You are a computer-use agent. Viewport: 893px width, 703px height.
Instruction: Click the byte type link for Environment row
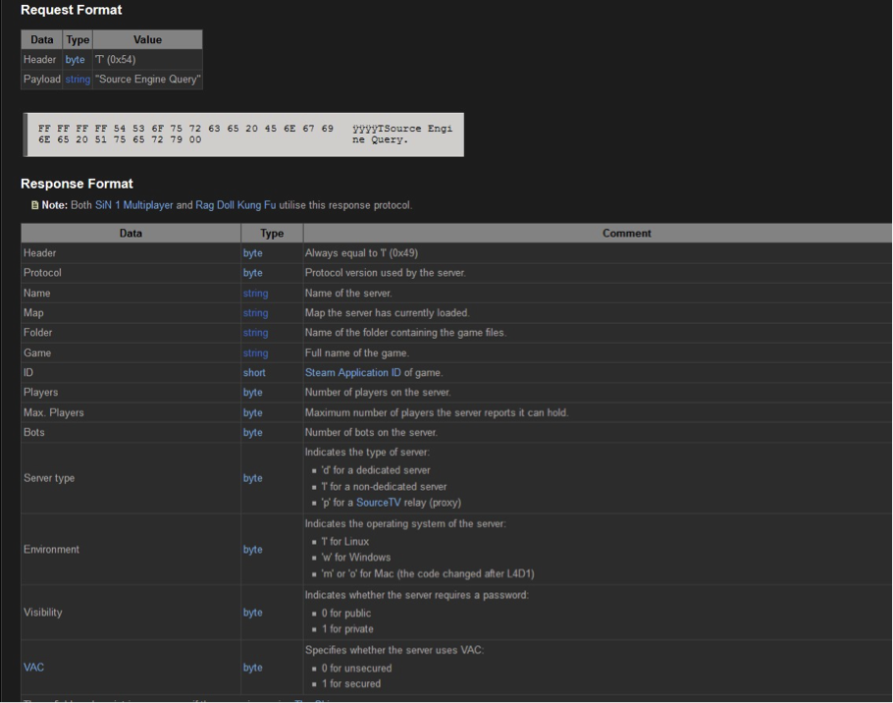pyautogui.click(x=253, y=550)
